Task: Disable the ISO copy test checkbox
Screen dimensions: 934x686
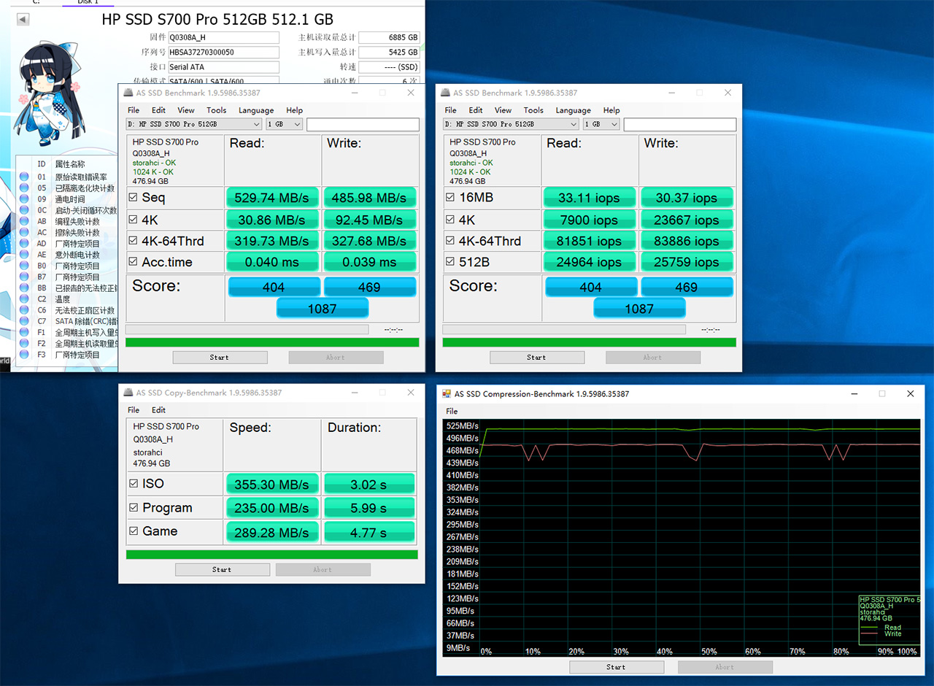Action: pyautogui.click(x=134, y=483)
